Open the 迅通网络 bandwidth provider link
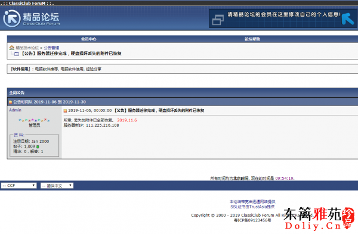358x234 pixels. (x=252, y=202)
